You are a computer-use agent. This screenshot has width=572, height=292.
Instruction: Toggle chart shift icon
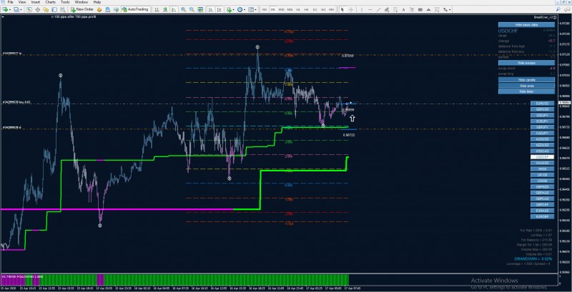click(219, 9)
